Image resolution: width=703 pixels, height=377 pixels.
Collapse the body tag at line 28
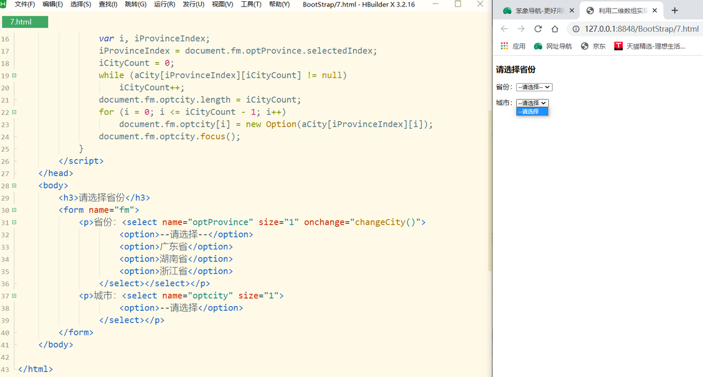coord(14,186)
